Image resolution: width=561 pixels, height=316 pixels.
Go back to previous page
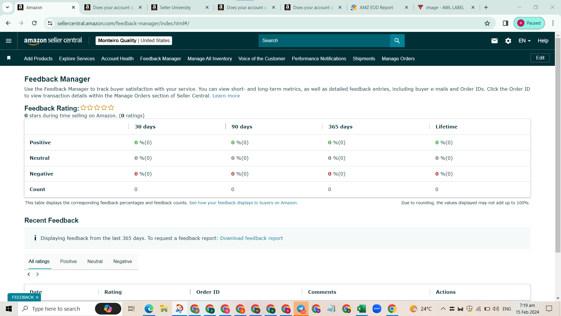[8, 23]
